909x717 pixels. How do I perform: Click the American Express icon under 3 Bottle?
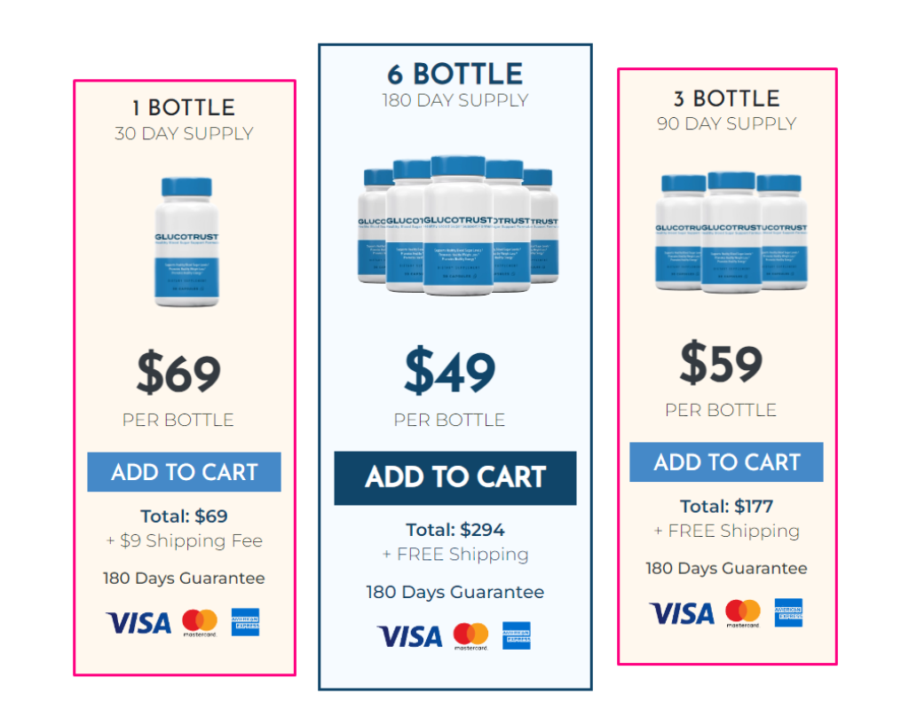coord(788,613)
